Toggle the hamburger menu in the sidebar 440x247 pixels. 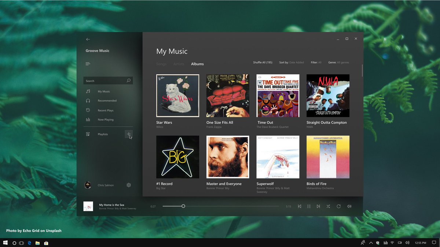88,64
